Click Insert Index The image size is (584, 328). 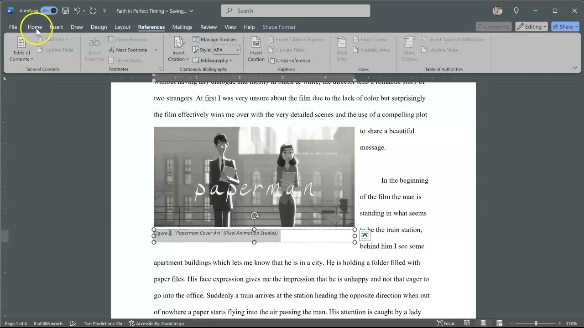click(x=370, y=39)
